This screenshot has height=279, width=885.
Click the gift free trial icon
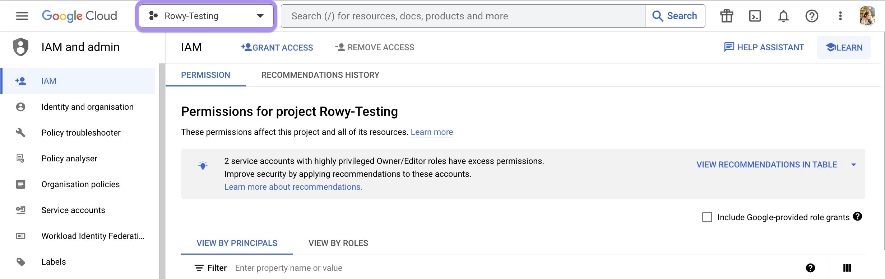point(727,16)
